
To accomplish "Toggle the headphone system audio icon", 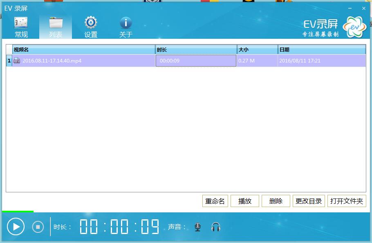I will [x=216, y=227].
